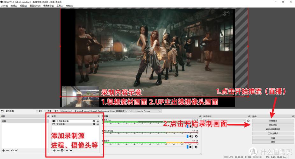Screen dimensions: 295x159
Task: Click the 退出 exit button
Action: click(x=273, y=142)
